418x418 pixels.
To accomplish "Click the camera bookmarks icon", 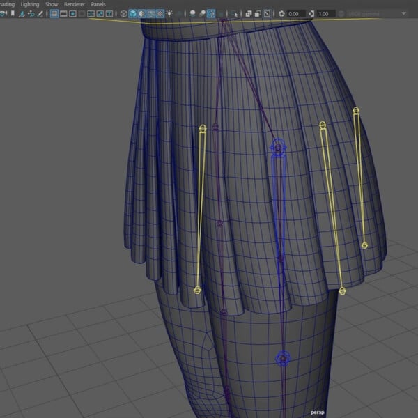I will coord(13,13).
